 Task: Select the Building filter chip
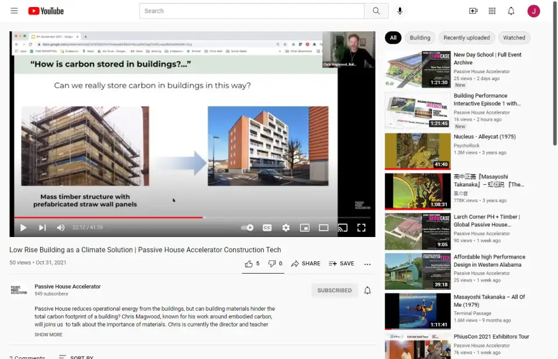click(x=420, y=38)
